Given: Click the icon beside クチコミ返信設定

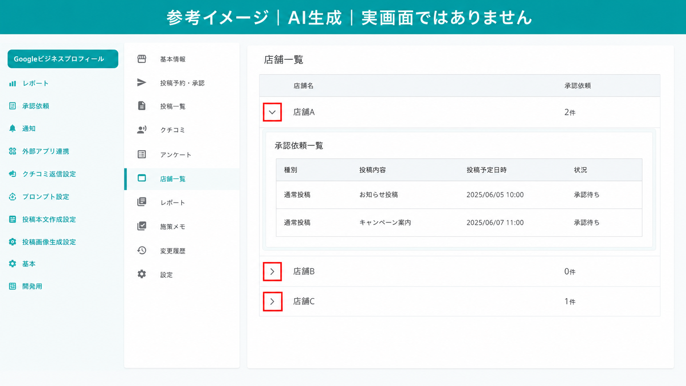Looking at the screenshot, I should (13, 174).
